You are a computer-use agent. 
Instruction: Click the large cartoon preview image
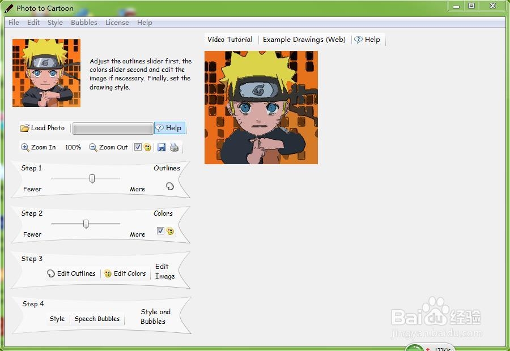point(261,108)
